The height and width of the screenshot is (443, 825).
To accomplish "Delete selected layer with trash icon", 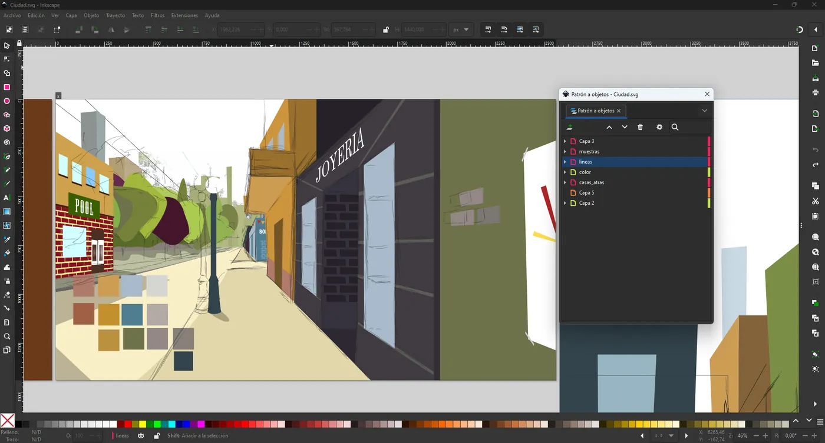I will click(641, 127).
